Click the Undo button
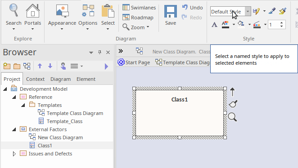Viewport: 298px width, 168px height. pyautogui.click(x=192, y=8)
